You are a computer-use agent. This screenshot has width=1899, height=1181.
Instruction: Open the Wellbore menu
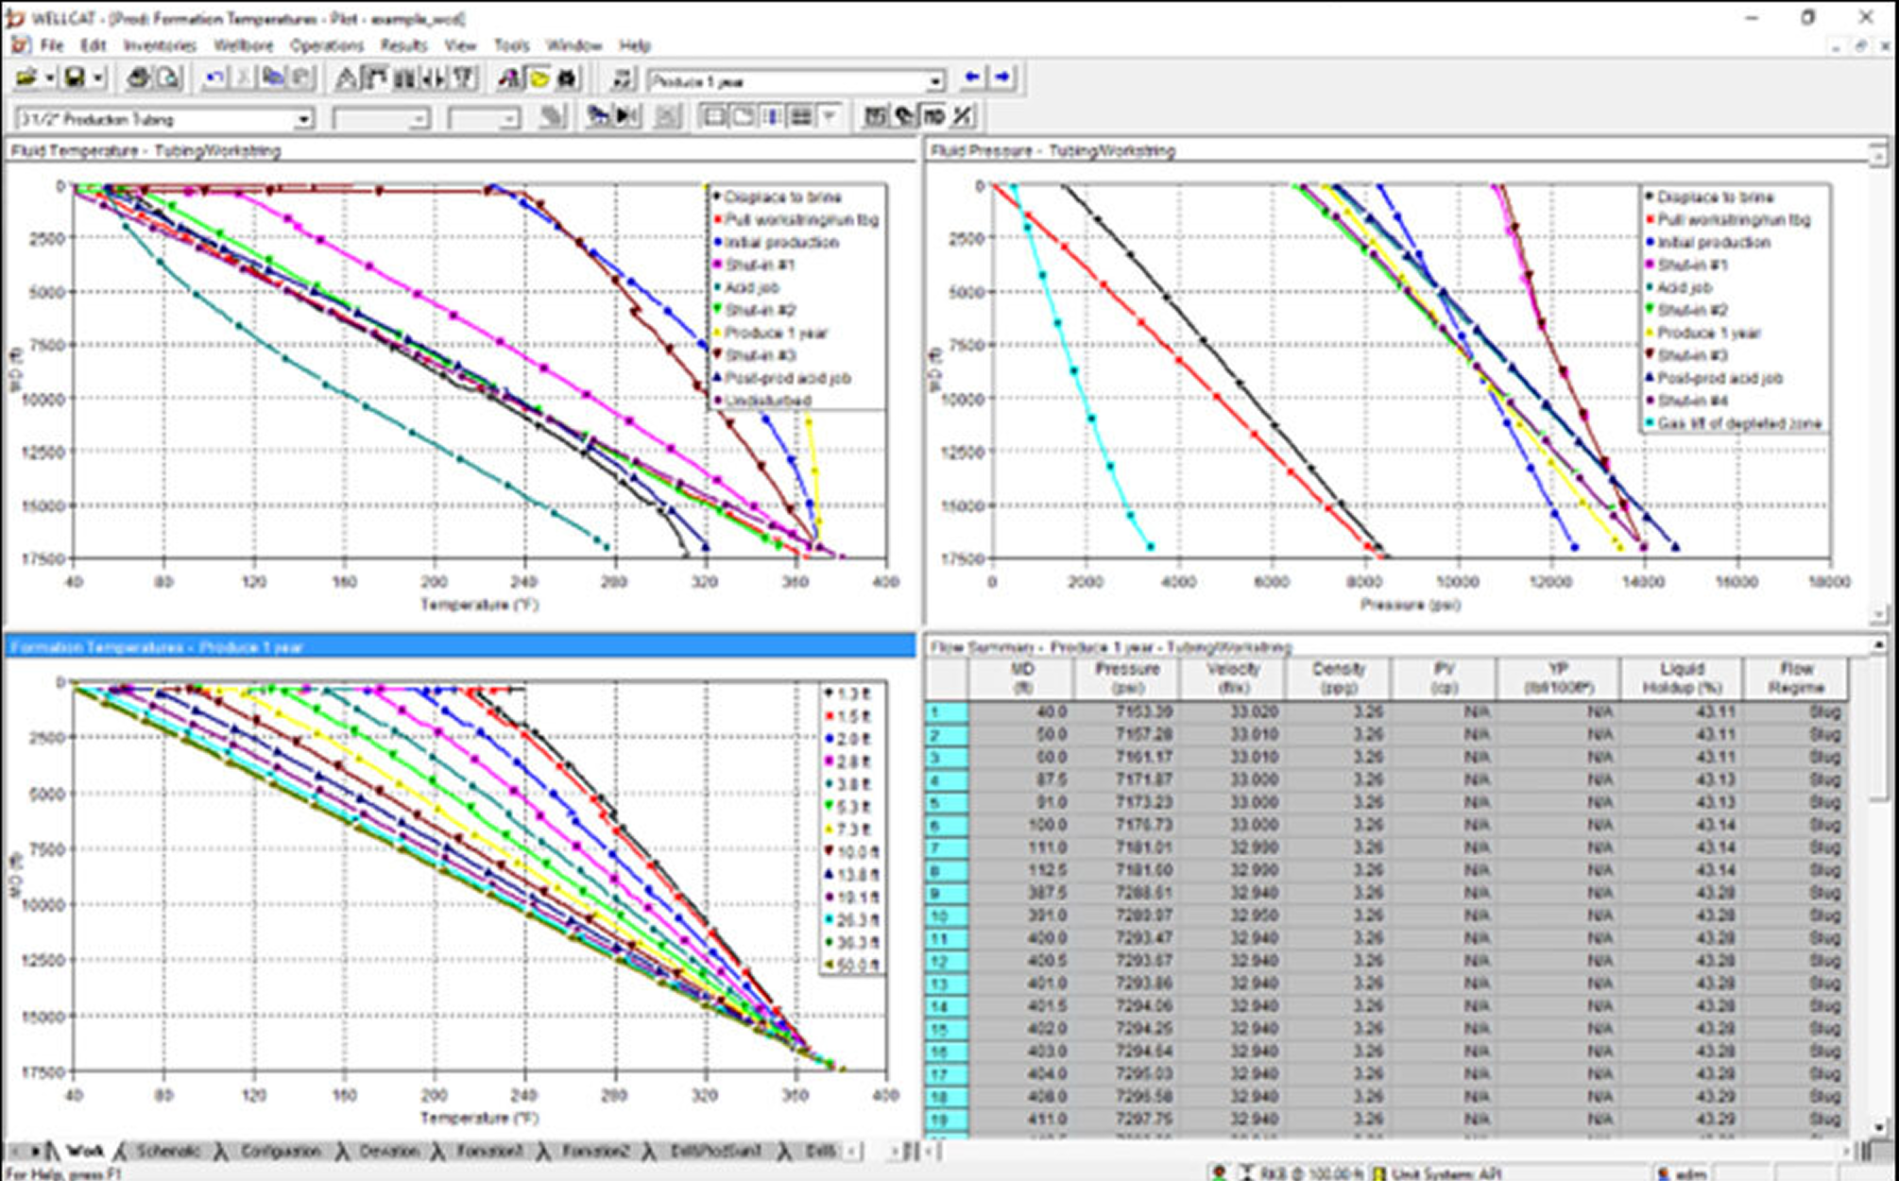click(x=243, y=45)
